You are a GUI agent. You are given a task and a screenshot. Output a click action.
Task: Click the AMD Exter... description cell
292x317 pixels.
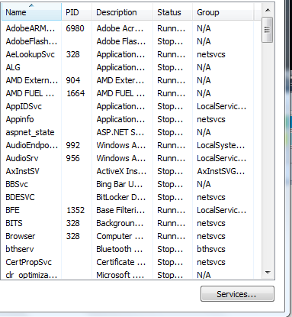[x=120, y=80]
